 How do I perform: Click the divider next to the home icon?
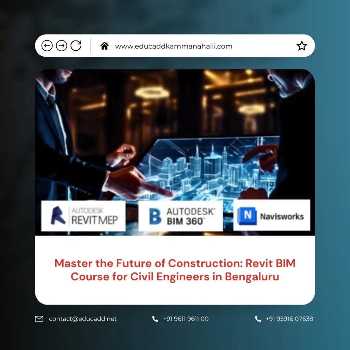click(x=90, y=45)
